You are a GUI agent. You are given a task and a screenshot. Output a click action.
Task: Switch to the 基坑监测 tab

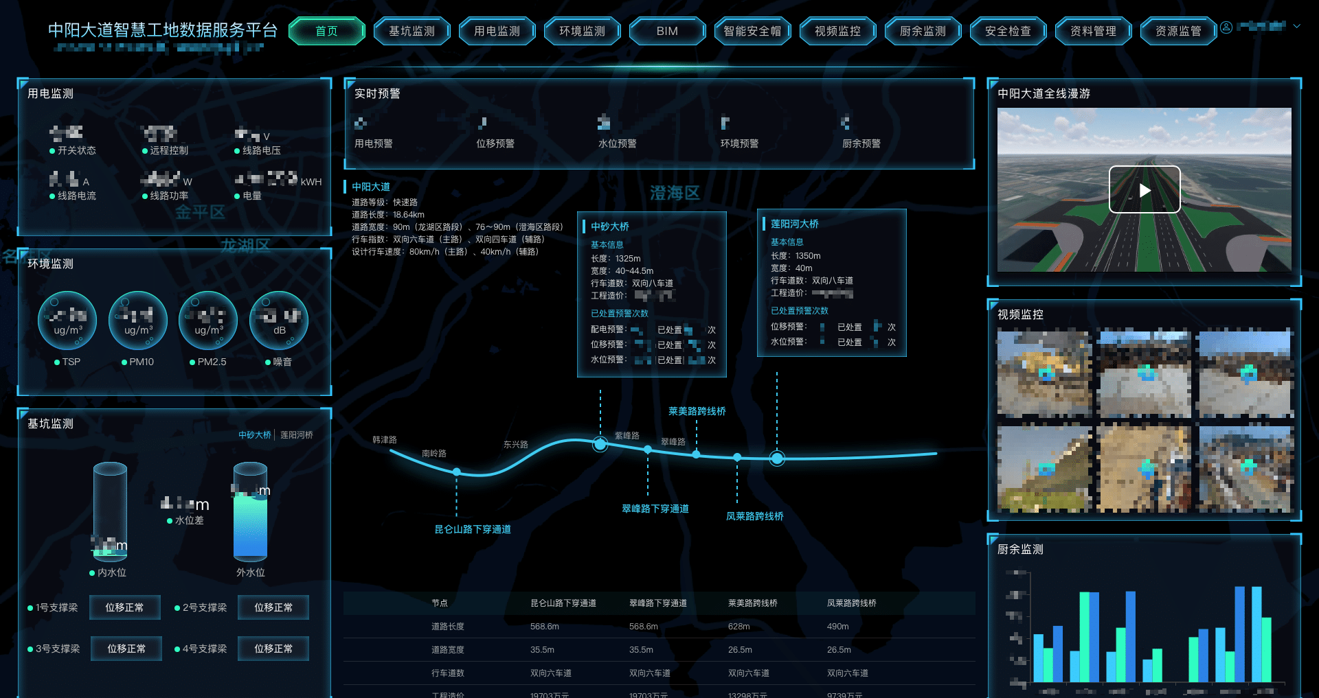pyautogui.click(x=412, y=31)
